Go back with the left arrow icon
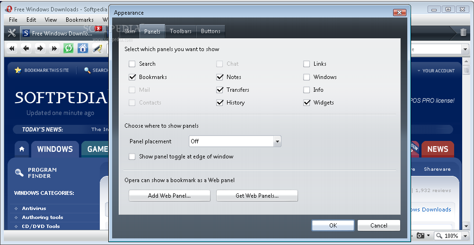Viewport: 474px width, 245px height. [x=26, y=48]
